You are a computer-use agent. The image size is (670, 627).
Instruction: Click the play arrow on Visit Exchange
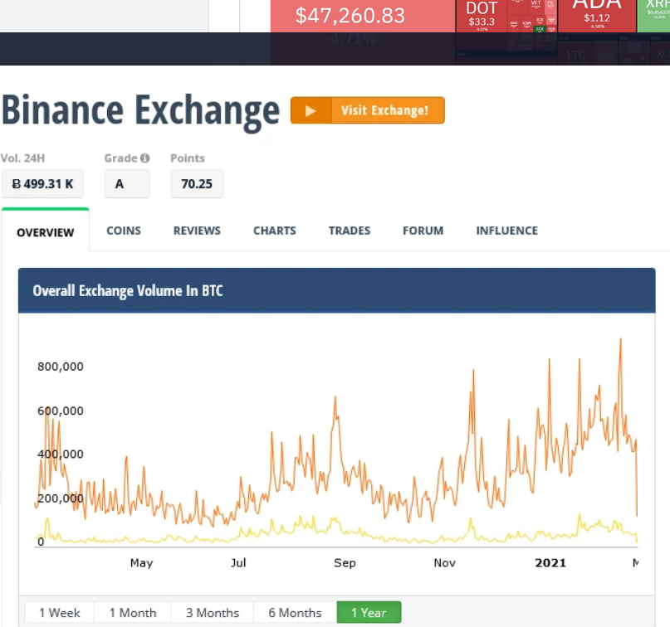(311, 111)
